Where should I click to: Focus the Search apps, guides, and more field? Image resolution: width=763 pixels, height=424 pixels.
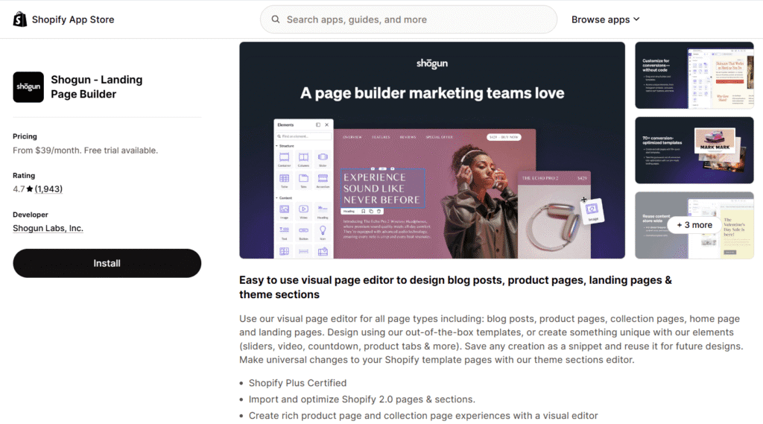tap(408, 19)
